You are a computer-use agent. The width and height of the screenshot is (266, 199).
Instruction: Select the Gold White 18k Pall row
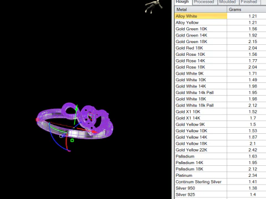pos(220,105)
